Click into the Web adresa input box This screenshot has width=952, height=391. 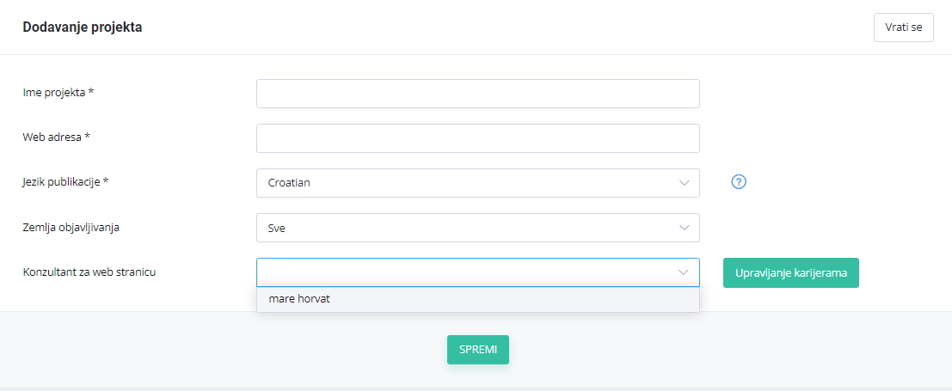(x=477, y=138)
